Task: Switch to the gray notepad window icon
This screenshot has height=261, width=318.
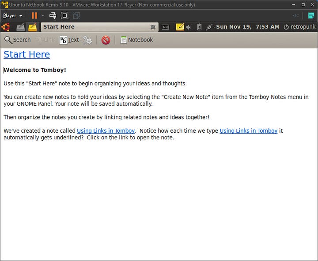Action: (x=20, y=27)
